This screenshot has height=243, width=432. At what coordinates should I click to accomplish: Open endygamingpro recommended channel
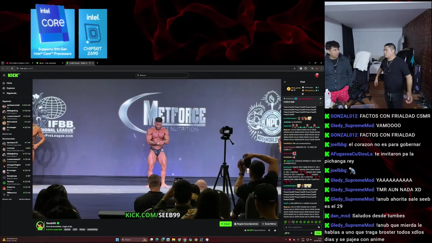(x=16, y=166)
